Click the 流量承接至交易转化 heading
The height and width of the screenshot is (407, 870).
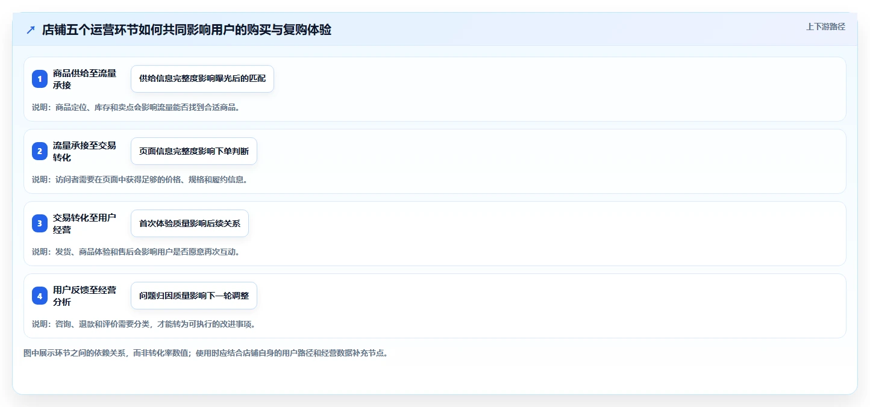click(85, 151)
